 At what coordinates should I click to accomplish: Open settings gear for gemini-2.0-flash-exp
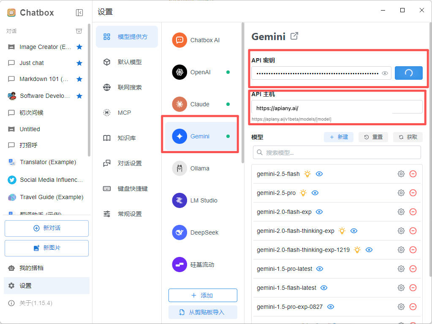(x=401, y=212)
